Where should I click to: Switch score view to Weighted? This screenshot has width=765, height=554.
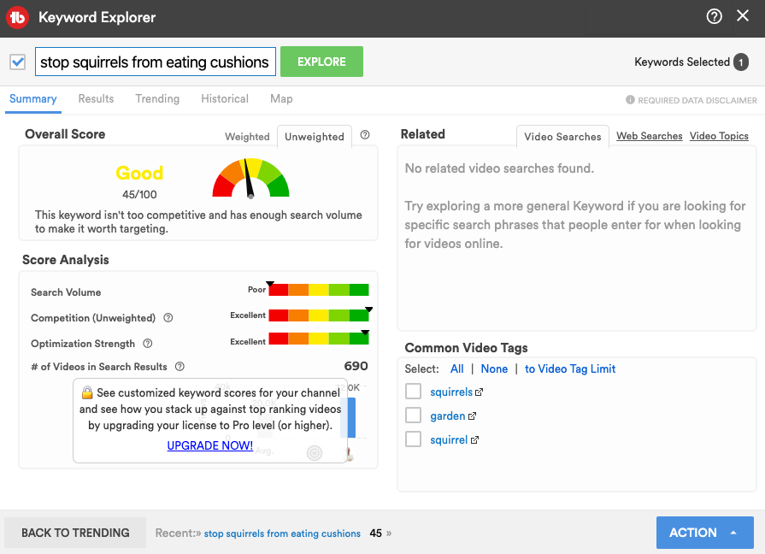point(247,137)
